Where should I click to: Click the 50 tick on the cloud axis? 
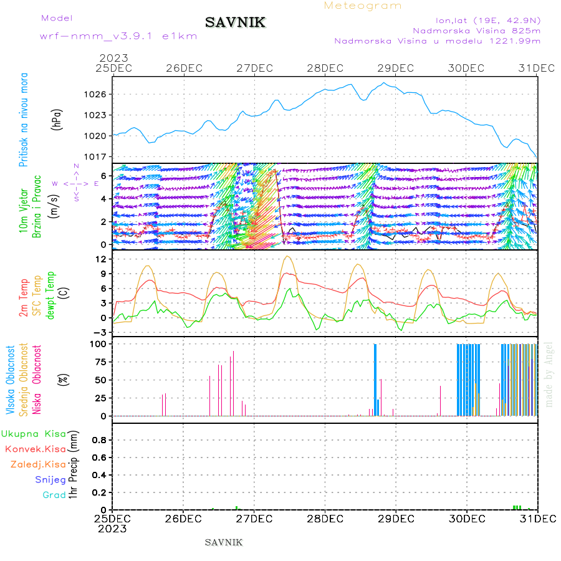pos(101,380)
